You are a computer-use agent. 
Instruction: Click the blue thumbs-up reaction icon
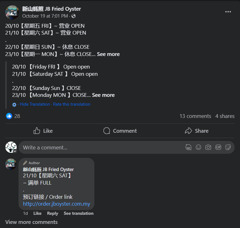coord(9,116)
